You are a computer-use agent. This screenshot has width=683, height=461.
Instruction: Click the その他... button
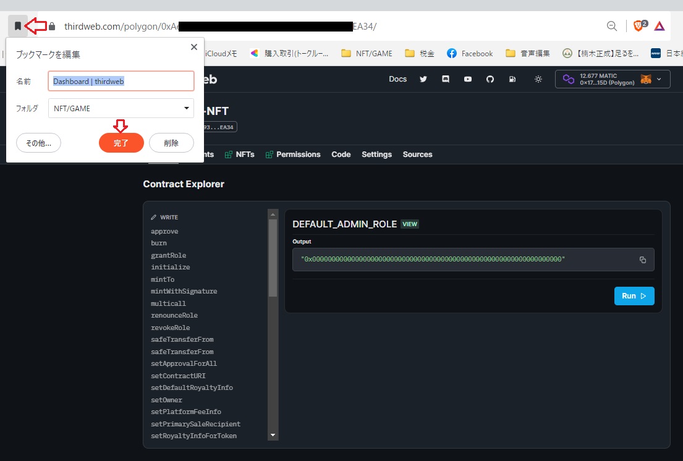click(x=38, y=143)
